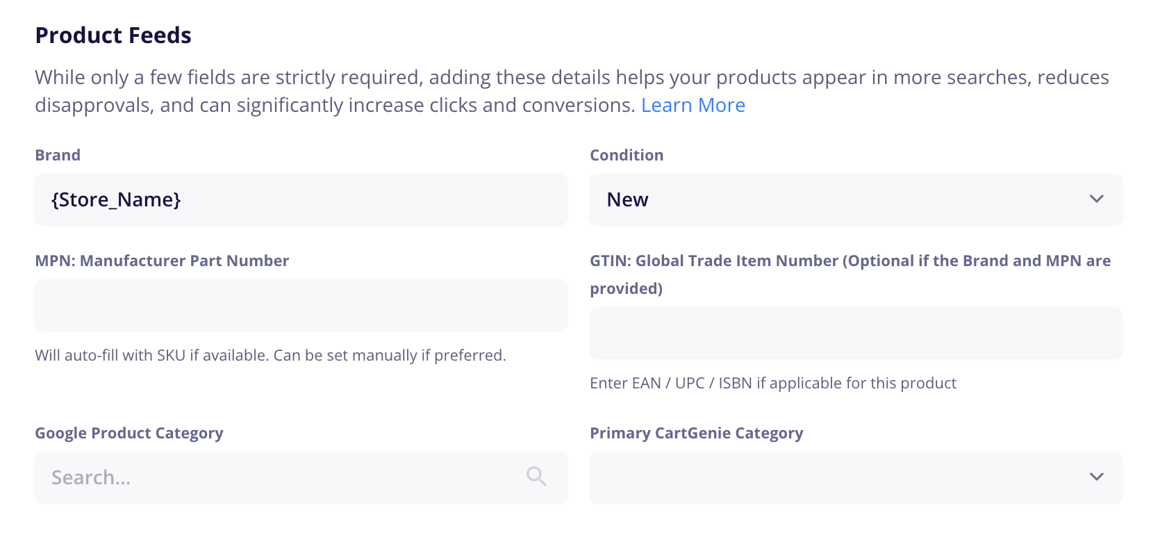Select the empty GTIN input box

point(856,333)
